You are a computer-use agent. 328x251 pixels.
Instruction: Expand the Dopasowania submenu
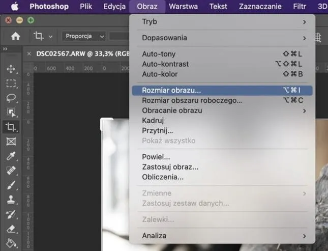pos(222,38)
